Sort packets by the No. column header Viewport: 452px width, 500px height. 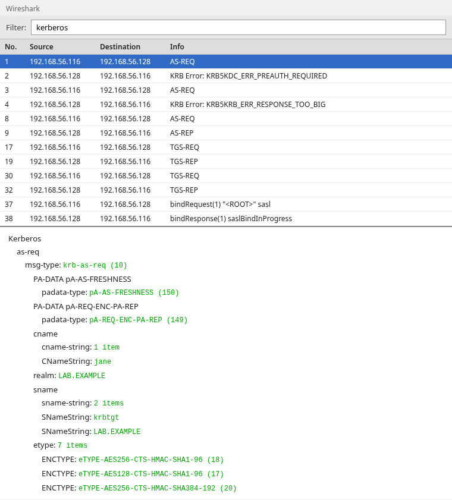coord(11,47)
